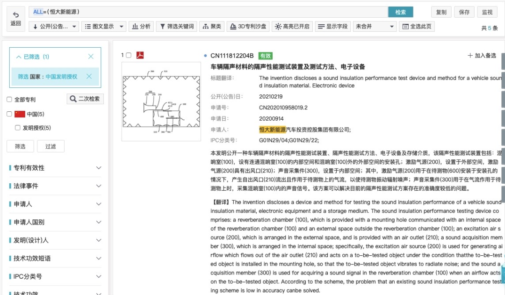
Task: Expand the 法律事件 section
Action: point(55,186)
